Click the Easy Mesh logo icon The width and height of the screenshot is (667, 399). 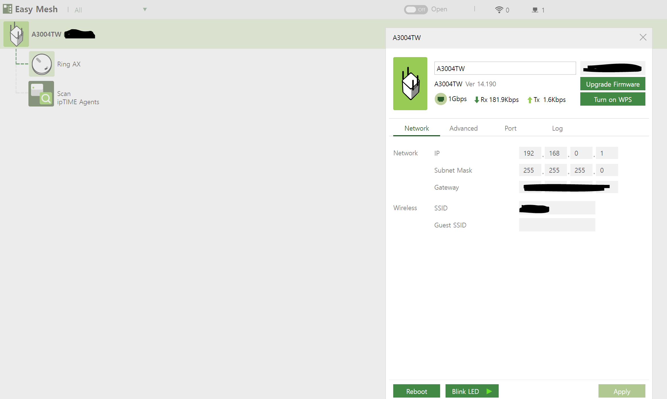click(7, 9)
